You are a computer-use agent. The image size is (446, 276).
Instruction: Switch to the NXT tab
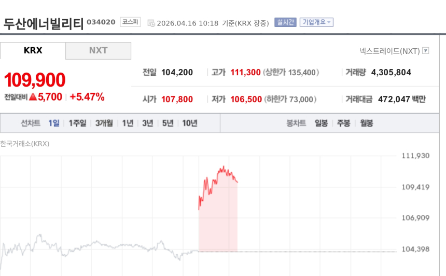(98, 51)
